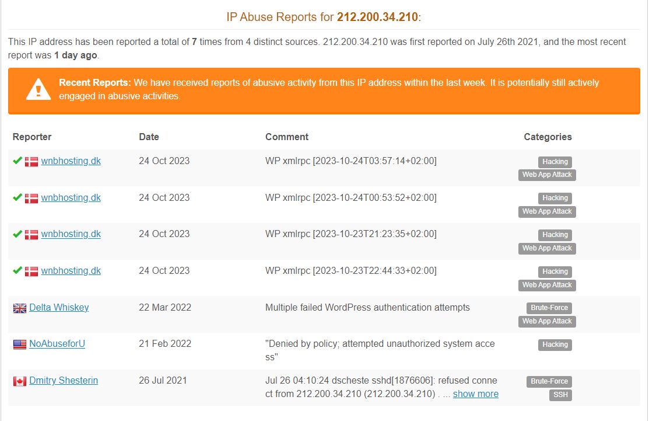Click the Canadian flag beside Dmitry Shesterin

tap(19, 381)
